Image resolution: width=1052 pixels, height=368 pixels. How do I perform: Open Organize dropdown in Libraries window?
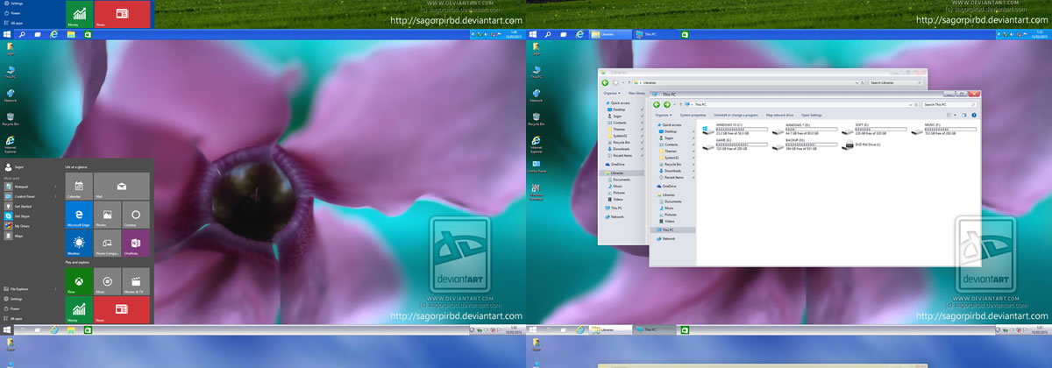pos(611,93)
